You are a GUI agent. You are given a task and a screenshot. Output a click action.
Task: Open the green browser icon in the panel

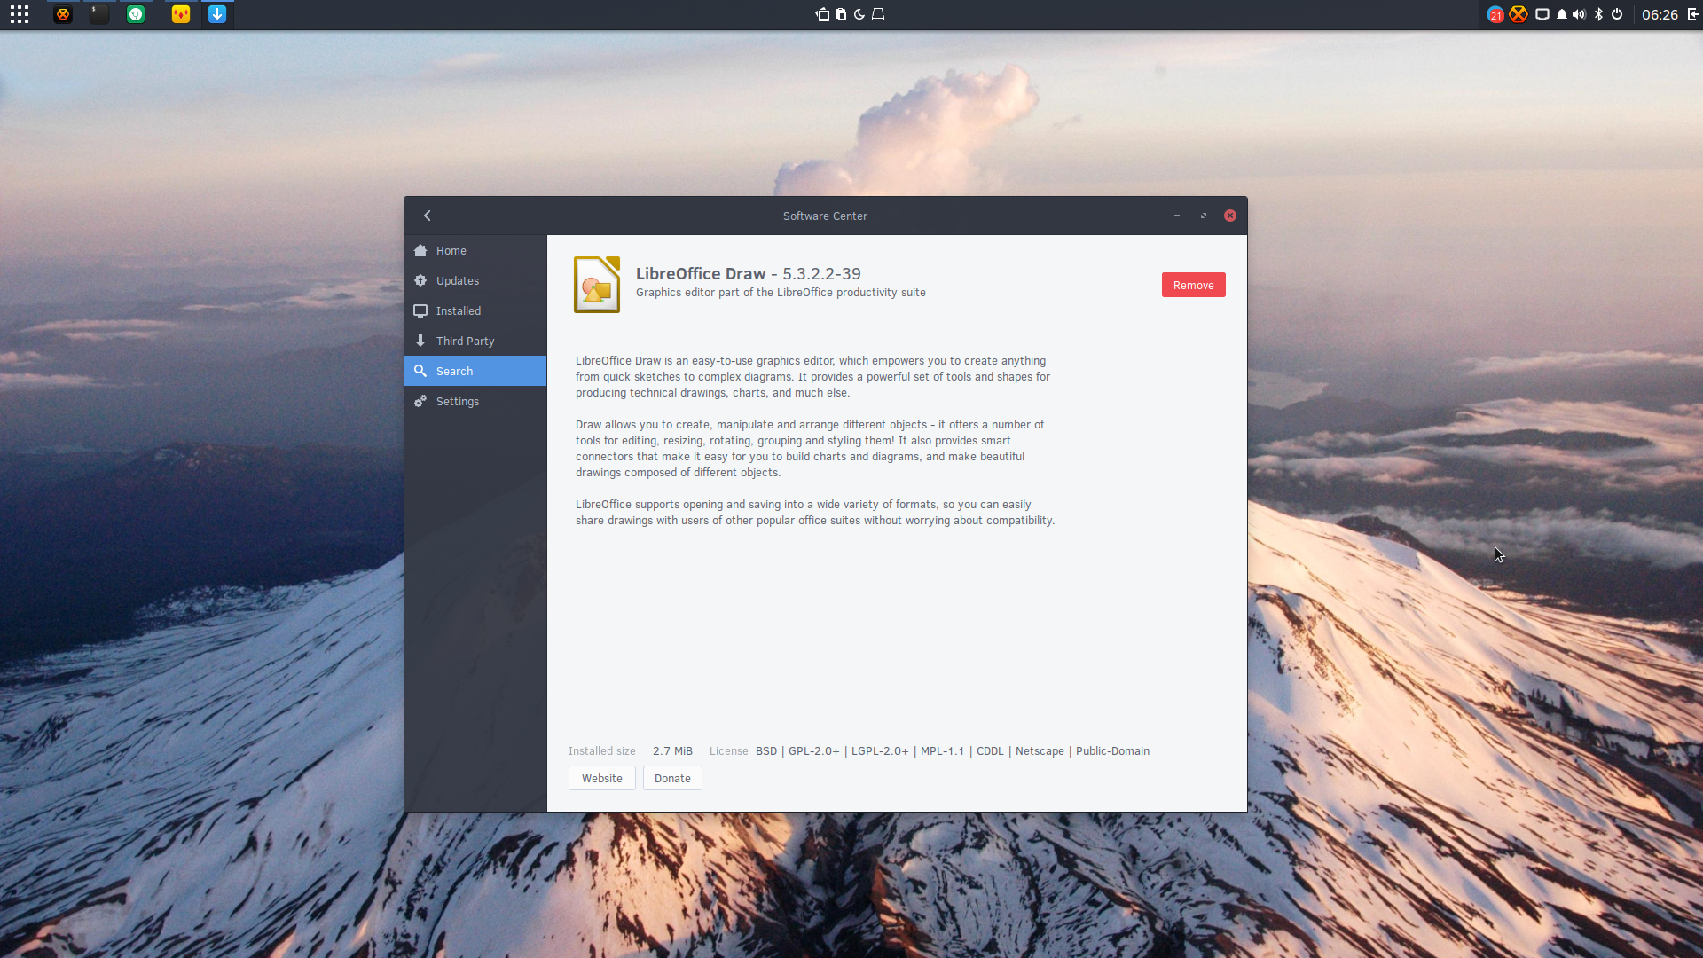pos(136,14)
